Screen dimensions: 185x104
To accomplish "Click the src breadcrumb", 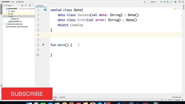I will tap(13, 2).
